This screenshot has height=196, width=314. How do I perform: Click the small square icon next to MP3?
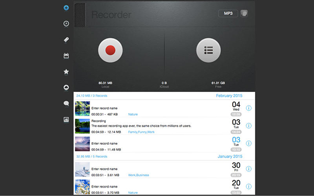click(x=244, y=14)
